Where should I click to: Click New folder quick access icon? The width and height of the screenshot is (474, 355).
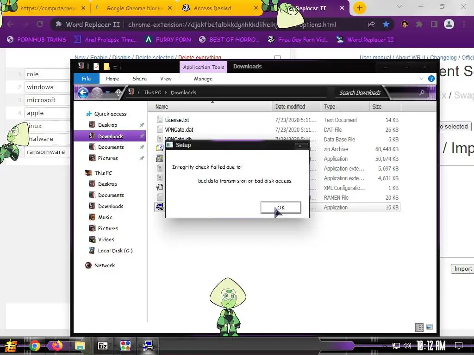(x=106, y=67)
